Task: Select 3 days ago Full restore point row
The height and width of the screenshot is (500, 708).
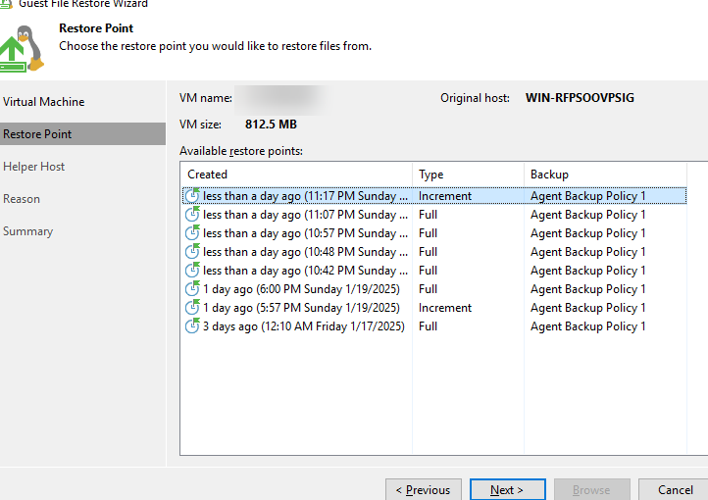Action: (x=304, y=326)
